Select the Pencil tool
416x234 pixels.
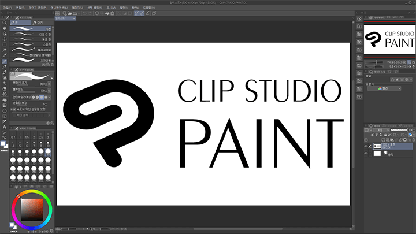point(5,66)
